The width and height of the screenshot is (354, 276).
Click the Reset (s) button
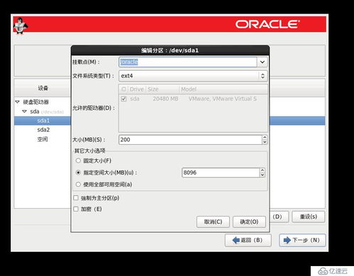click(x=309, y=217)
